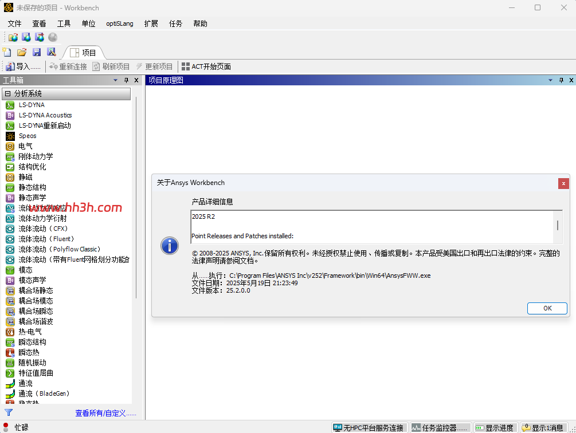The image size is (576, 433).
Task: Open the 工具箱 panel dropdown arrow
Action: tap(115, 80)
